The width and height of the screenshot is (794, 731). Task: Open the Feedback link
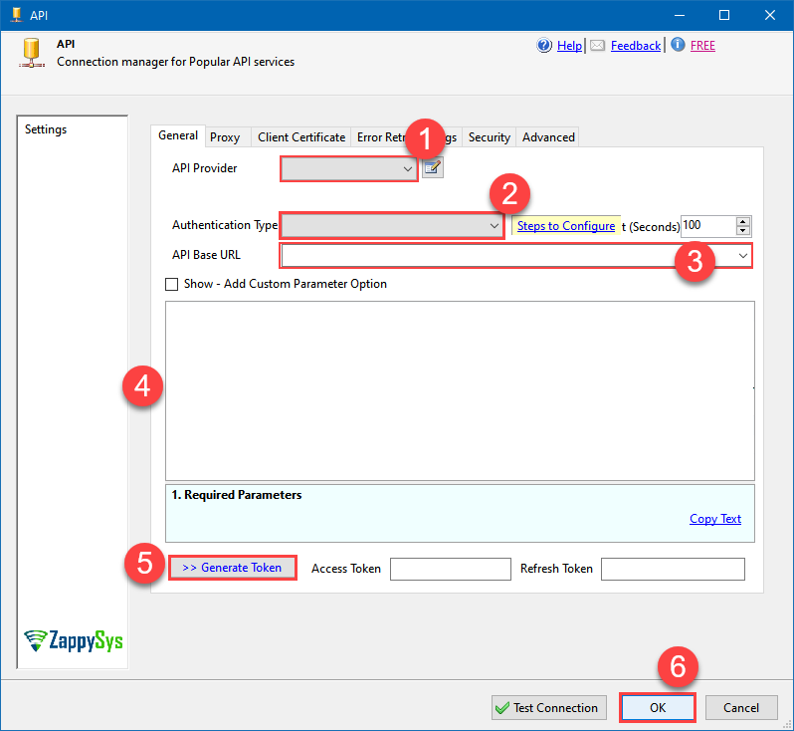(x=636, y=46)
